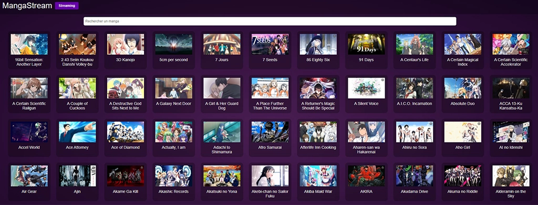The width and height of the screenshot is (538, 205).
Task: Open the Afro Samurai thumbnail
Action: [x=270, y=132]
